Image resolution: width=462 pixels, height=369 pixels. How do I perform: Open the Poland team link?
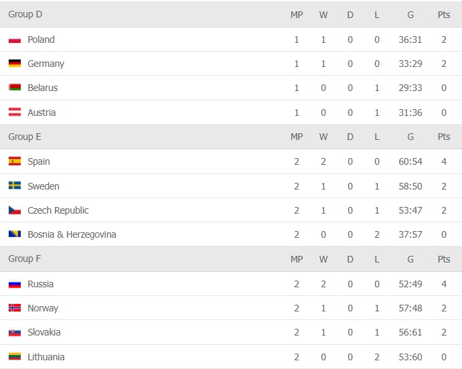point(41,40)
